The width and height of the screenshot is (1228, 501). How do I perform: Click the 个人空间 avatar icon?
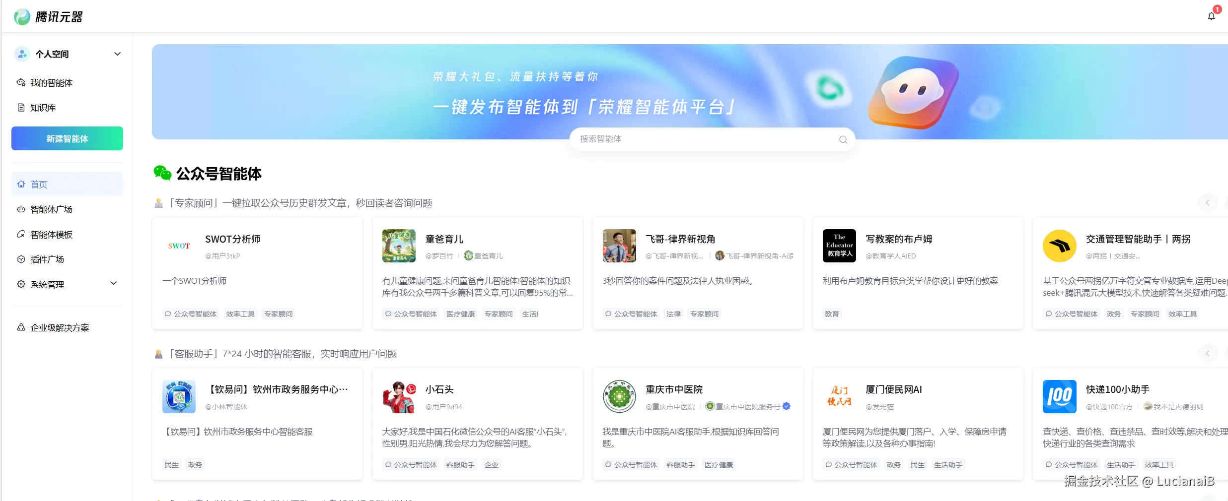coord(22,54)
